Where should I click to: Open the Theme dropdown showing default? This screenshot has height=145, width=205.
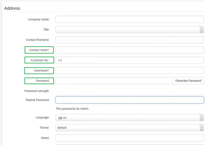pos(130,128)
